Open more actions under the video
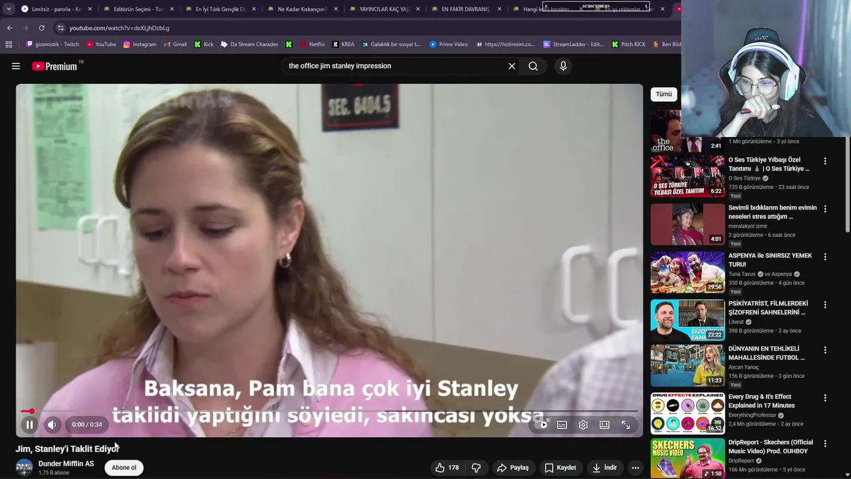 pos(636,468)
